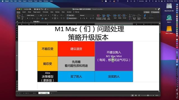
Task: Click Tell me search box
Action: (76, 12)
